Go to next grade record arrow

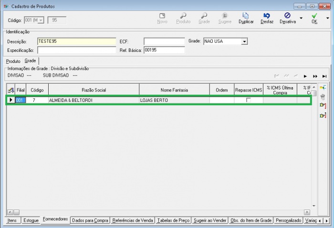(305, 76)
